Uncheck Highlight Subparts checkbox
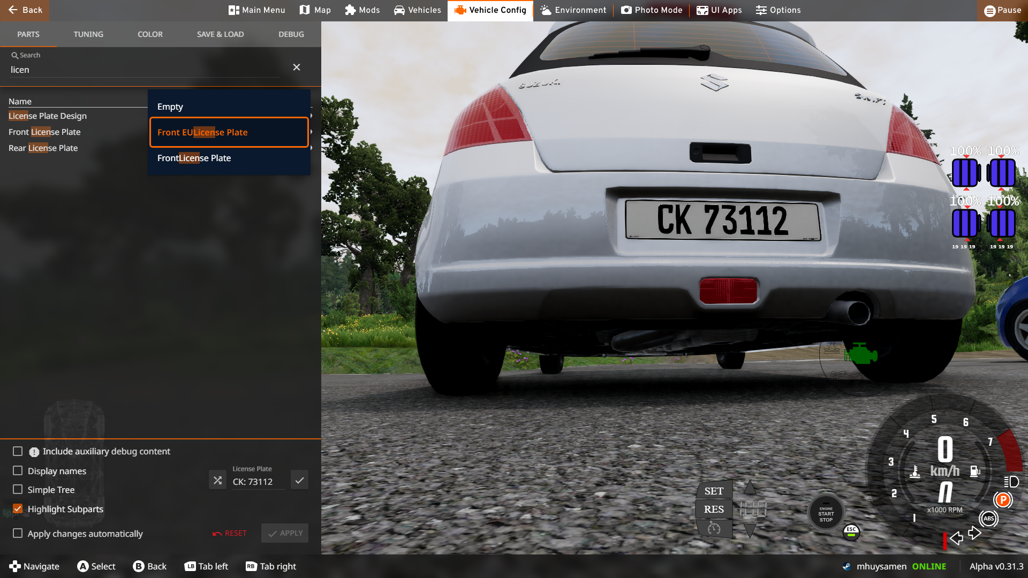The height and width of the screenshot is (578, 1028). [x=18, y=508]
